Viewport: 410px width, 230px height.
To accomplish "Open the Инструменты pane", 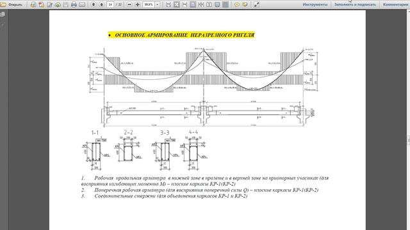I will (315, 4).
